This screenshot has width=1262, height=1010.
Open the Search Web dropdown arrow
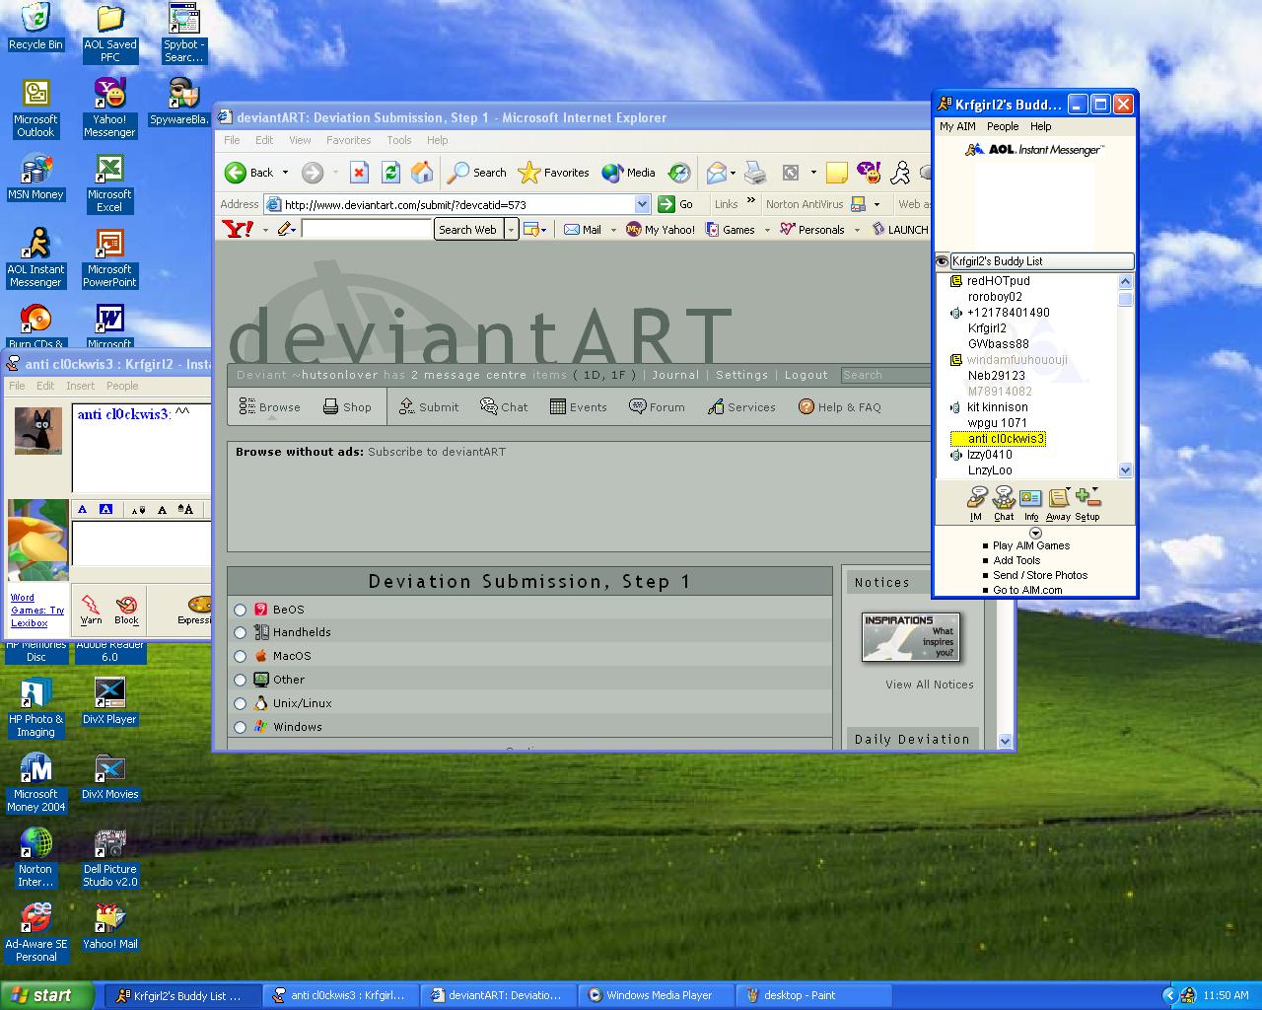511,230
